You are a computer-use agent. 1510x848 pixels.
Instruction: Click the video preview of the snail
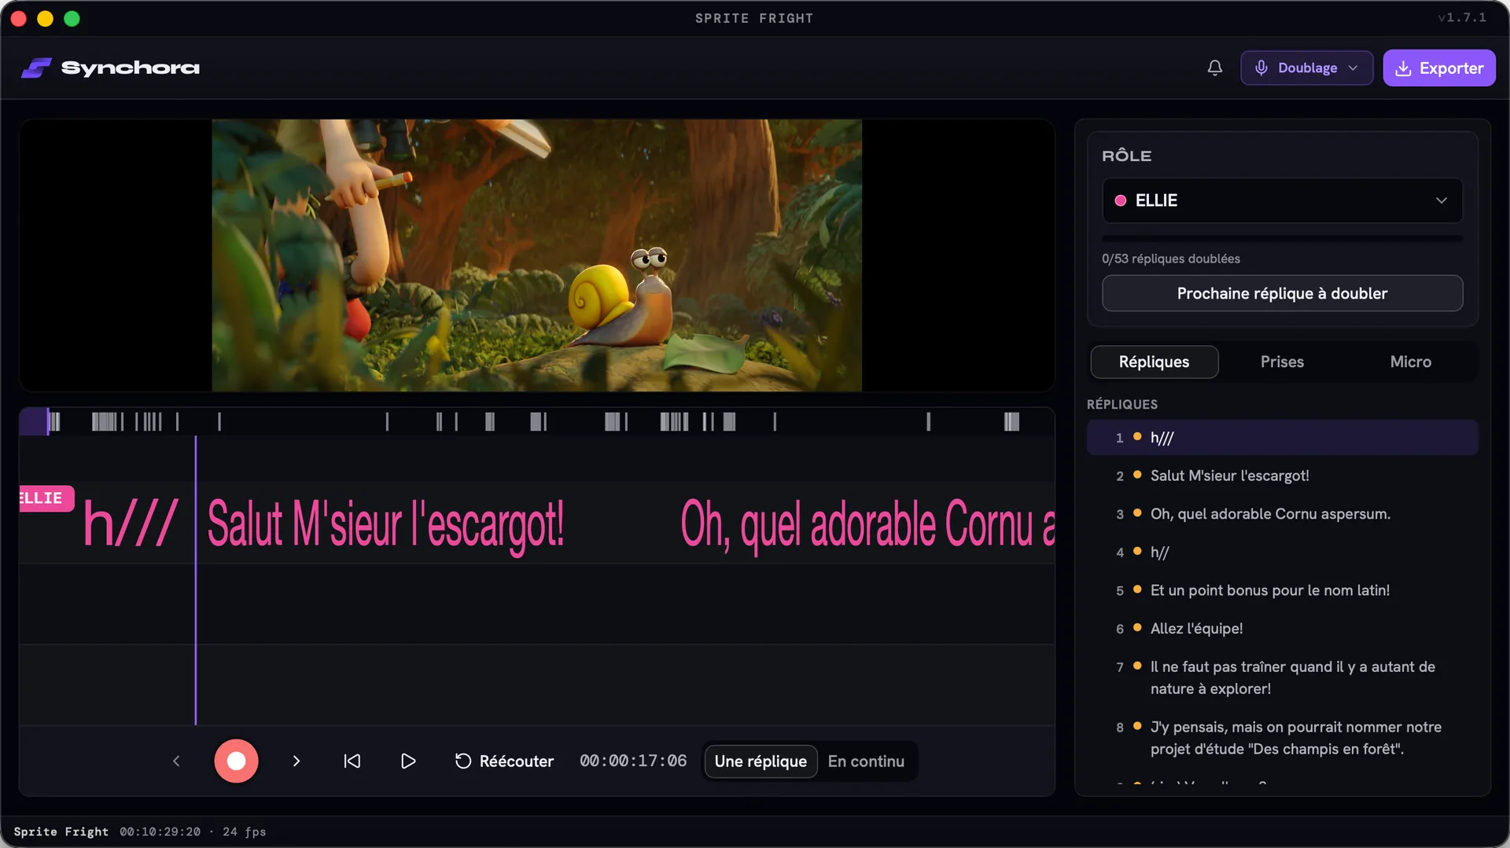pyautogui.click(x=536, y=255)
